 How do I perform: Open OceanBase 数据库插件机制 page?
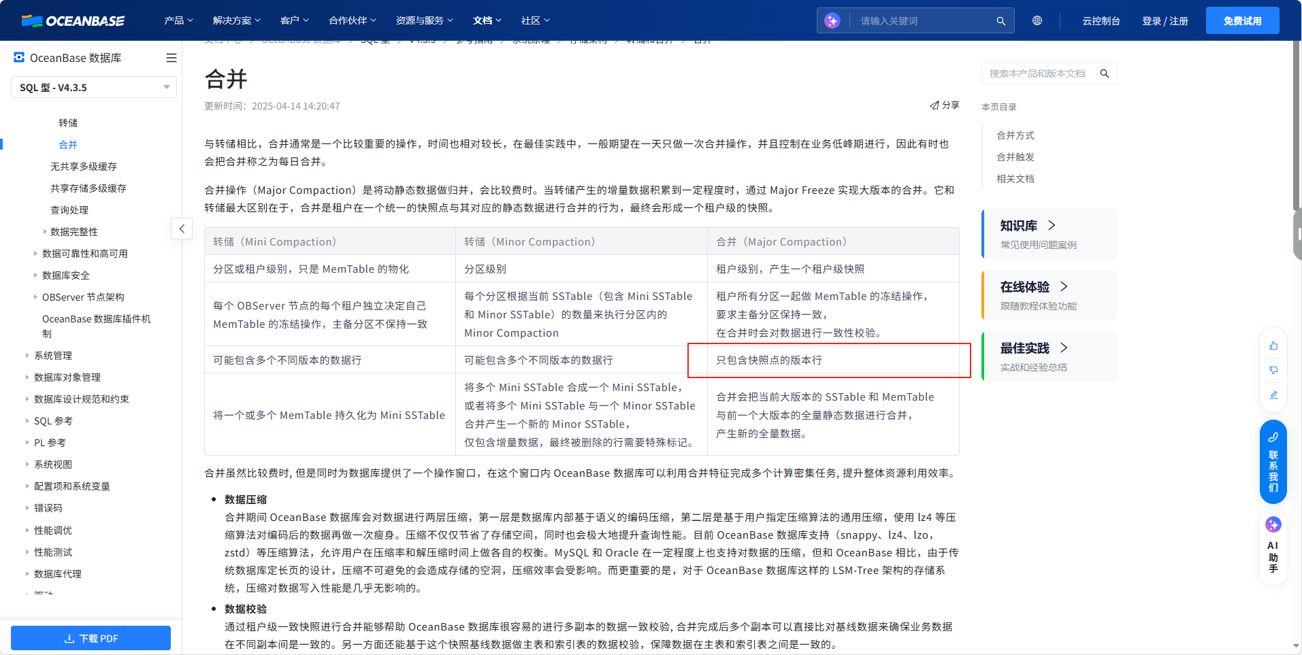tap(97, 326)
